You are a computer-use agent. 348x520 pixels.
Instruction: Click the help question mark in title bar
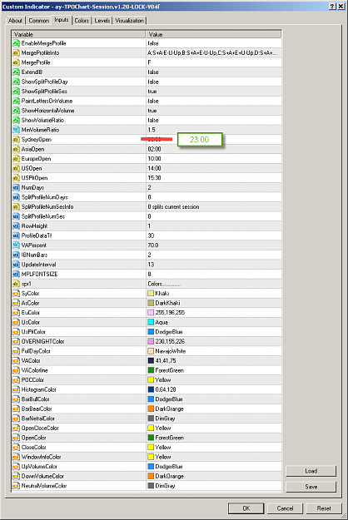pos(332,7)
